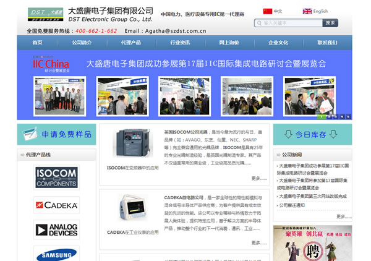Screen dimensions: 371x261
Task: Open the 代理产品 navigation menu
Action: coord(130,43)
